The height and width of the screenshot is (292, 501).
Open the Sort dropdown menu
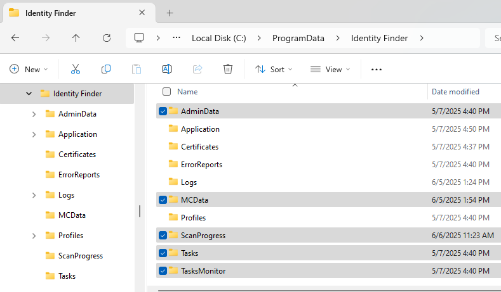274,69
